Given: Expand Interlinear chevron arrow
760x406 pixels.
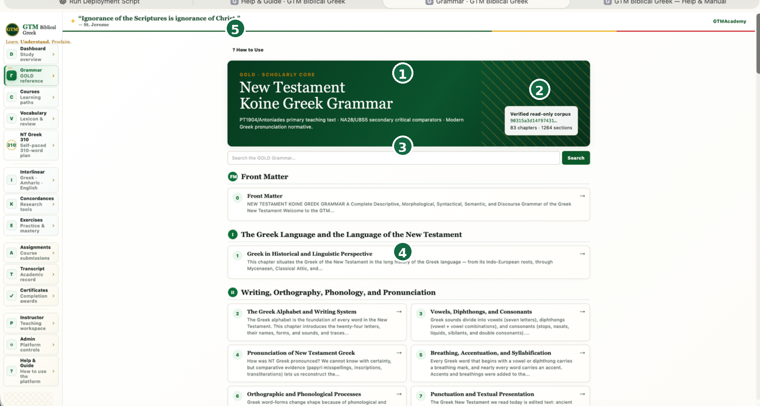Looking at the screenshot, I should (53, 180).
